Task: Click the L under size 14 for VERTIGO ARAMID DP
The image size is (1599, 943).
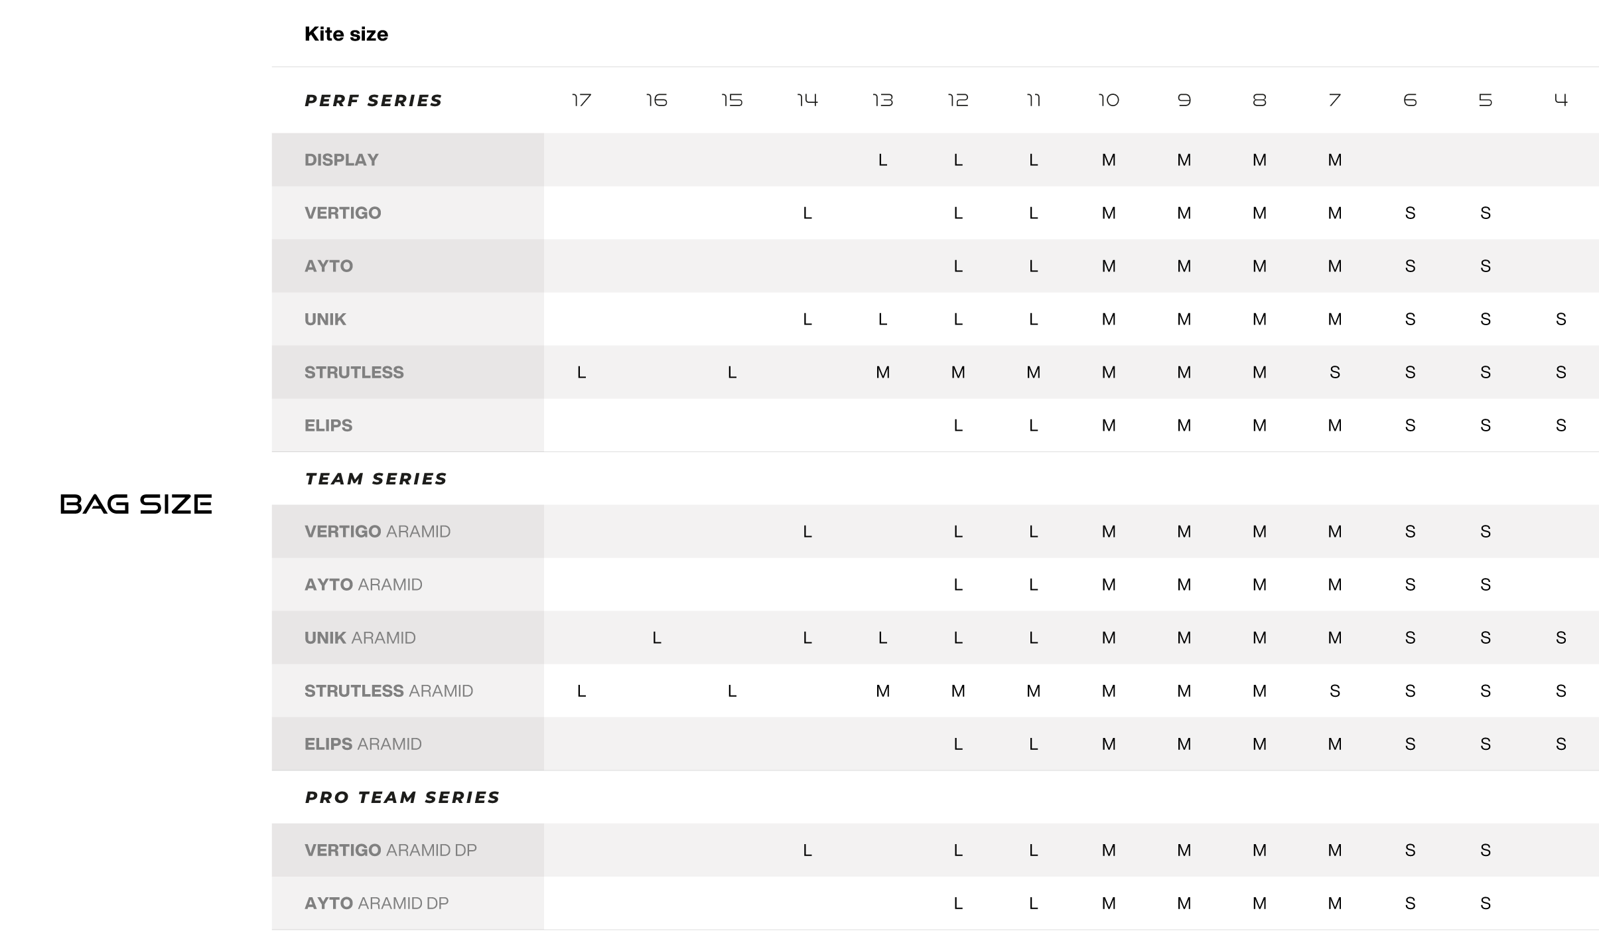Action: click(807, 850)
